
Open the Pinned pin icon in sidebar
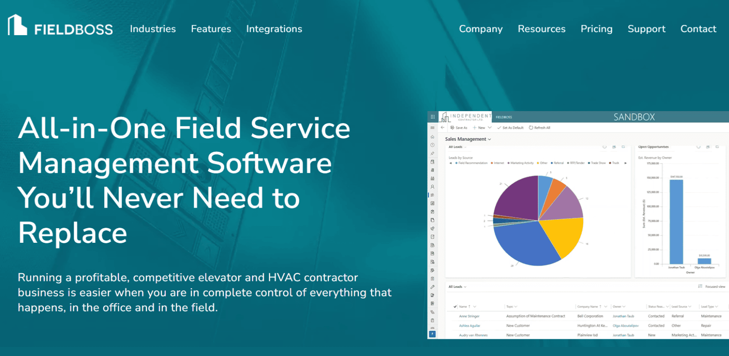coord(432,154)
